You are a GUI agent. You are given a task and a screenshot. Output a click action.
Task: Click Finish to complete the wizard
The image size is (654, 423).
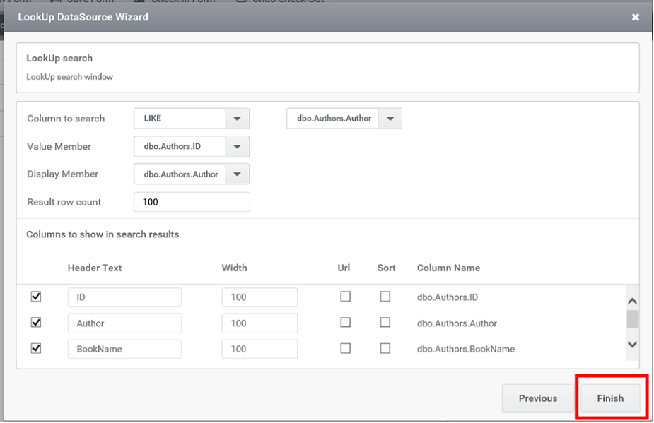pos(610,398)
